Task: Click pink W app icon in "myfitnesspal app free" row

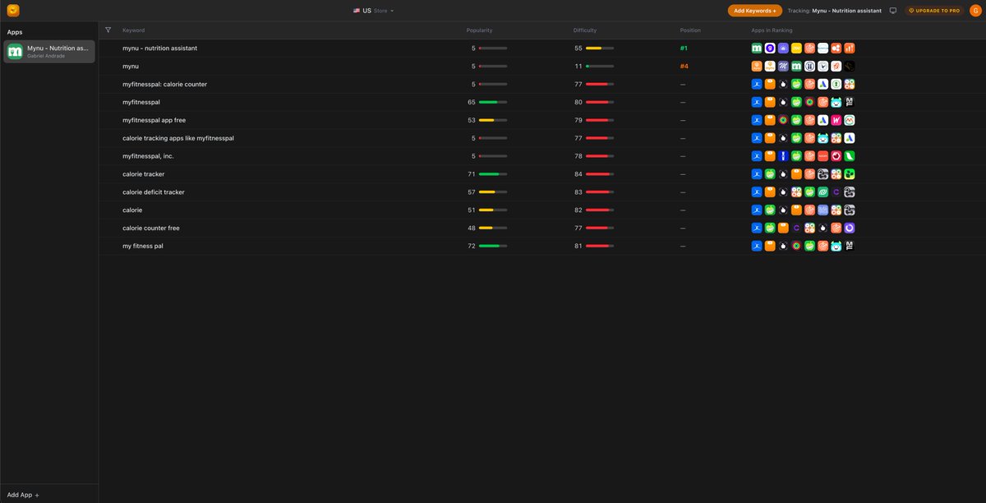Action: pos(836,120)
